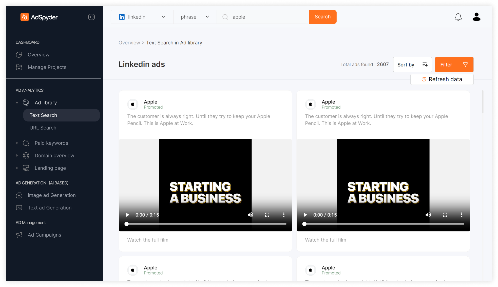Click the Filter button
The image size is (498, 287).
click(x=454, y=65)
